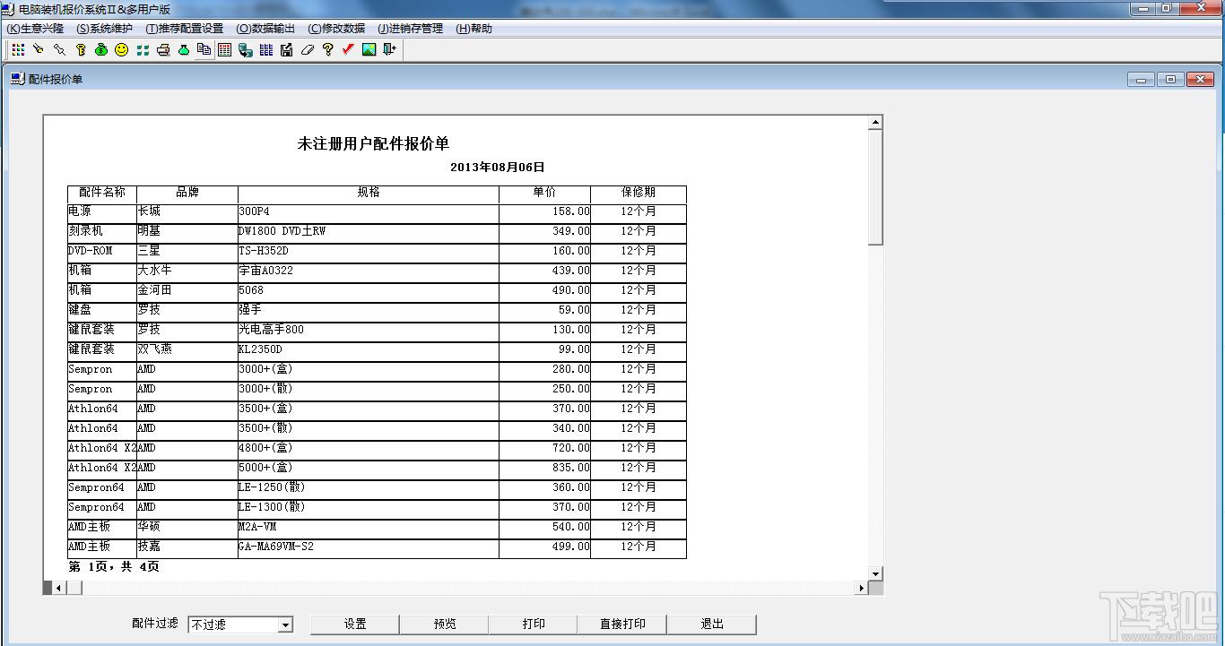Click the horizontal scrollbar left arrow
This screenshot has width=1225, height=646.
(59, 588)
